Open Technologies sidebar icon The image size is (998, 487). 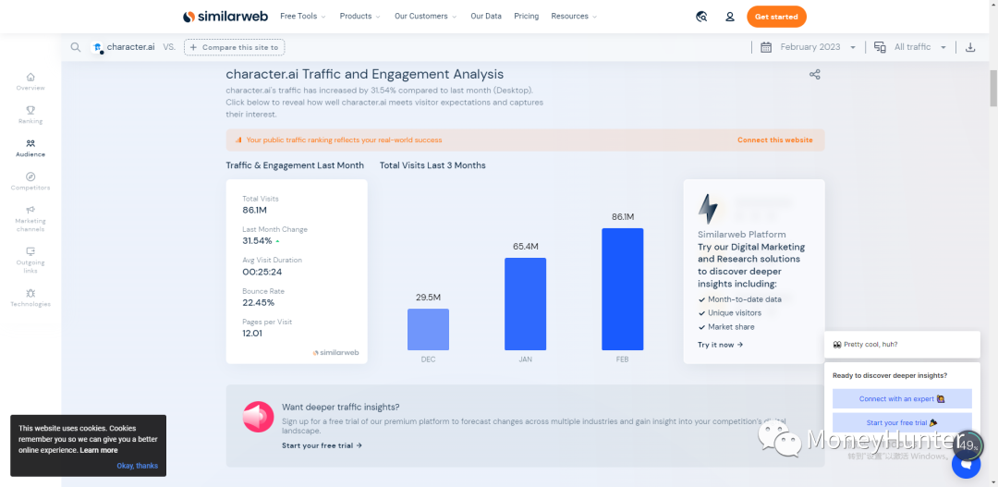[x=30, y=293]
